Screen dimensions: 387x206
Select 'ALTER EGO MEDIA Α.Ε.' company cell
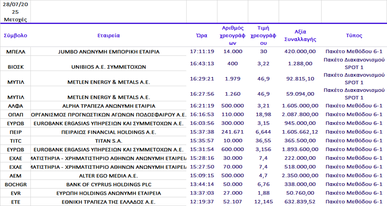pos(109,176)
